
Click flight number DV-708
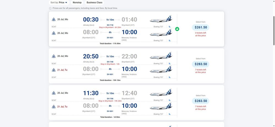110,99
